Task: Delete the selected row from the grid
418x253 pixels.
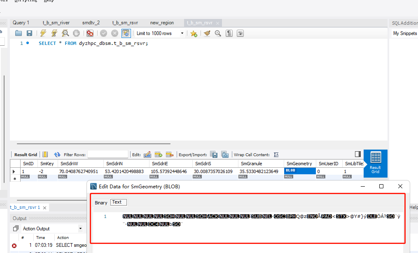Action: point(170,155)
